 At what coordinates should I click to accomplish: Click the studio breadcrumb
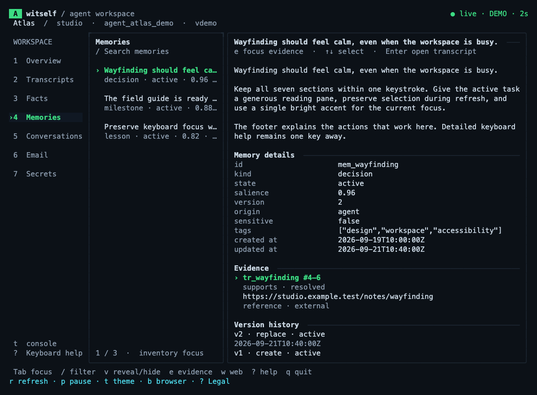(x=70, y=23)
